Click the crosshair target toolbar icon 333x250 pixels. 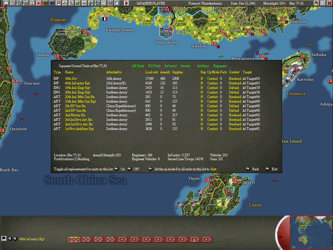[x=97, y=3]
